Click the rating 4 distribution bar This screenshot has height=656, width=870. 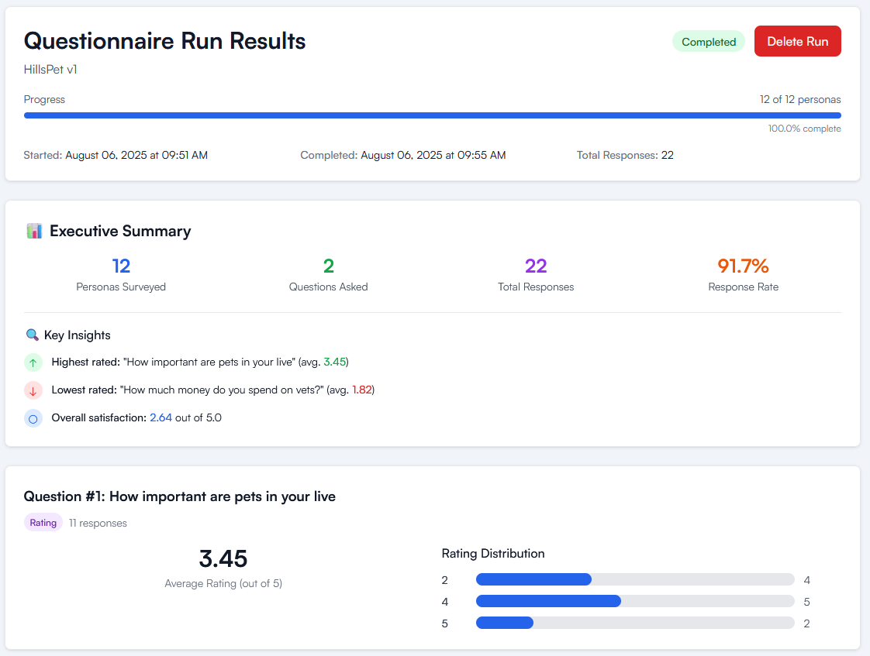635,601
